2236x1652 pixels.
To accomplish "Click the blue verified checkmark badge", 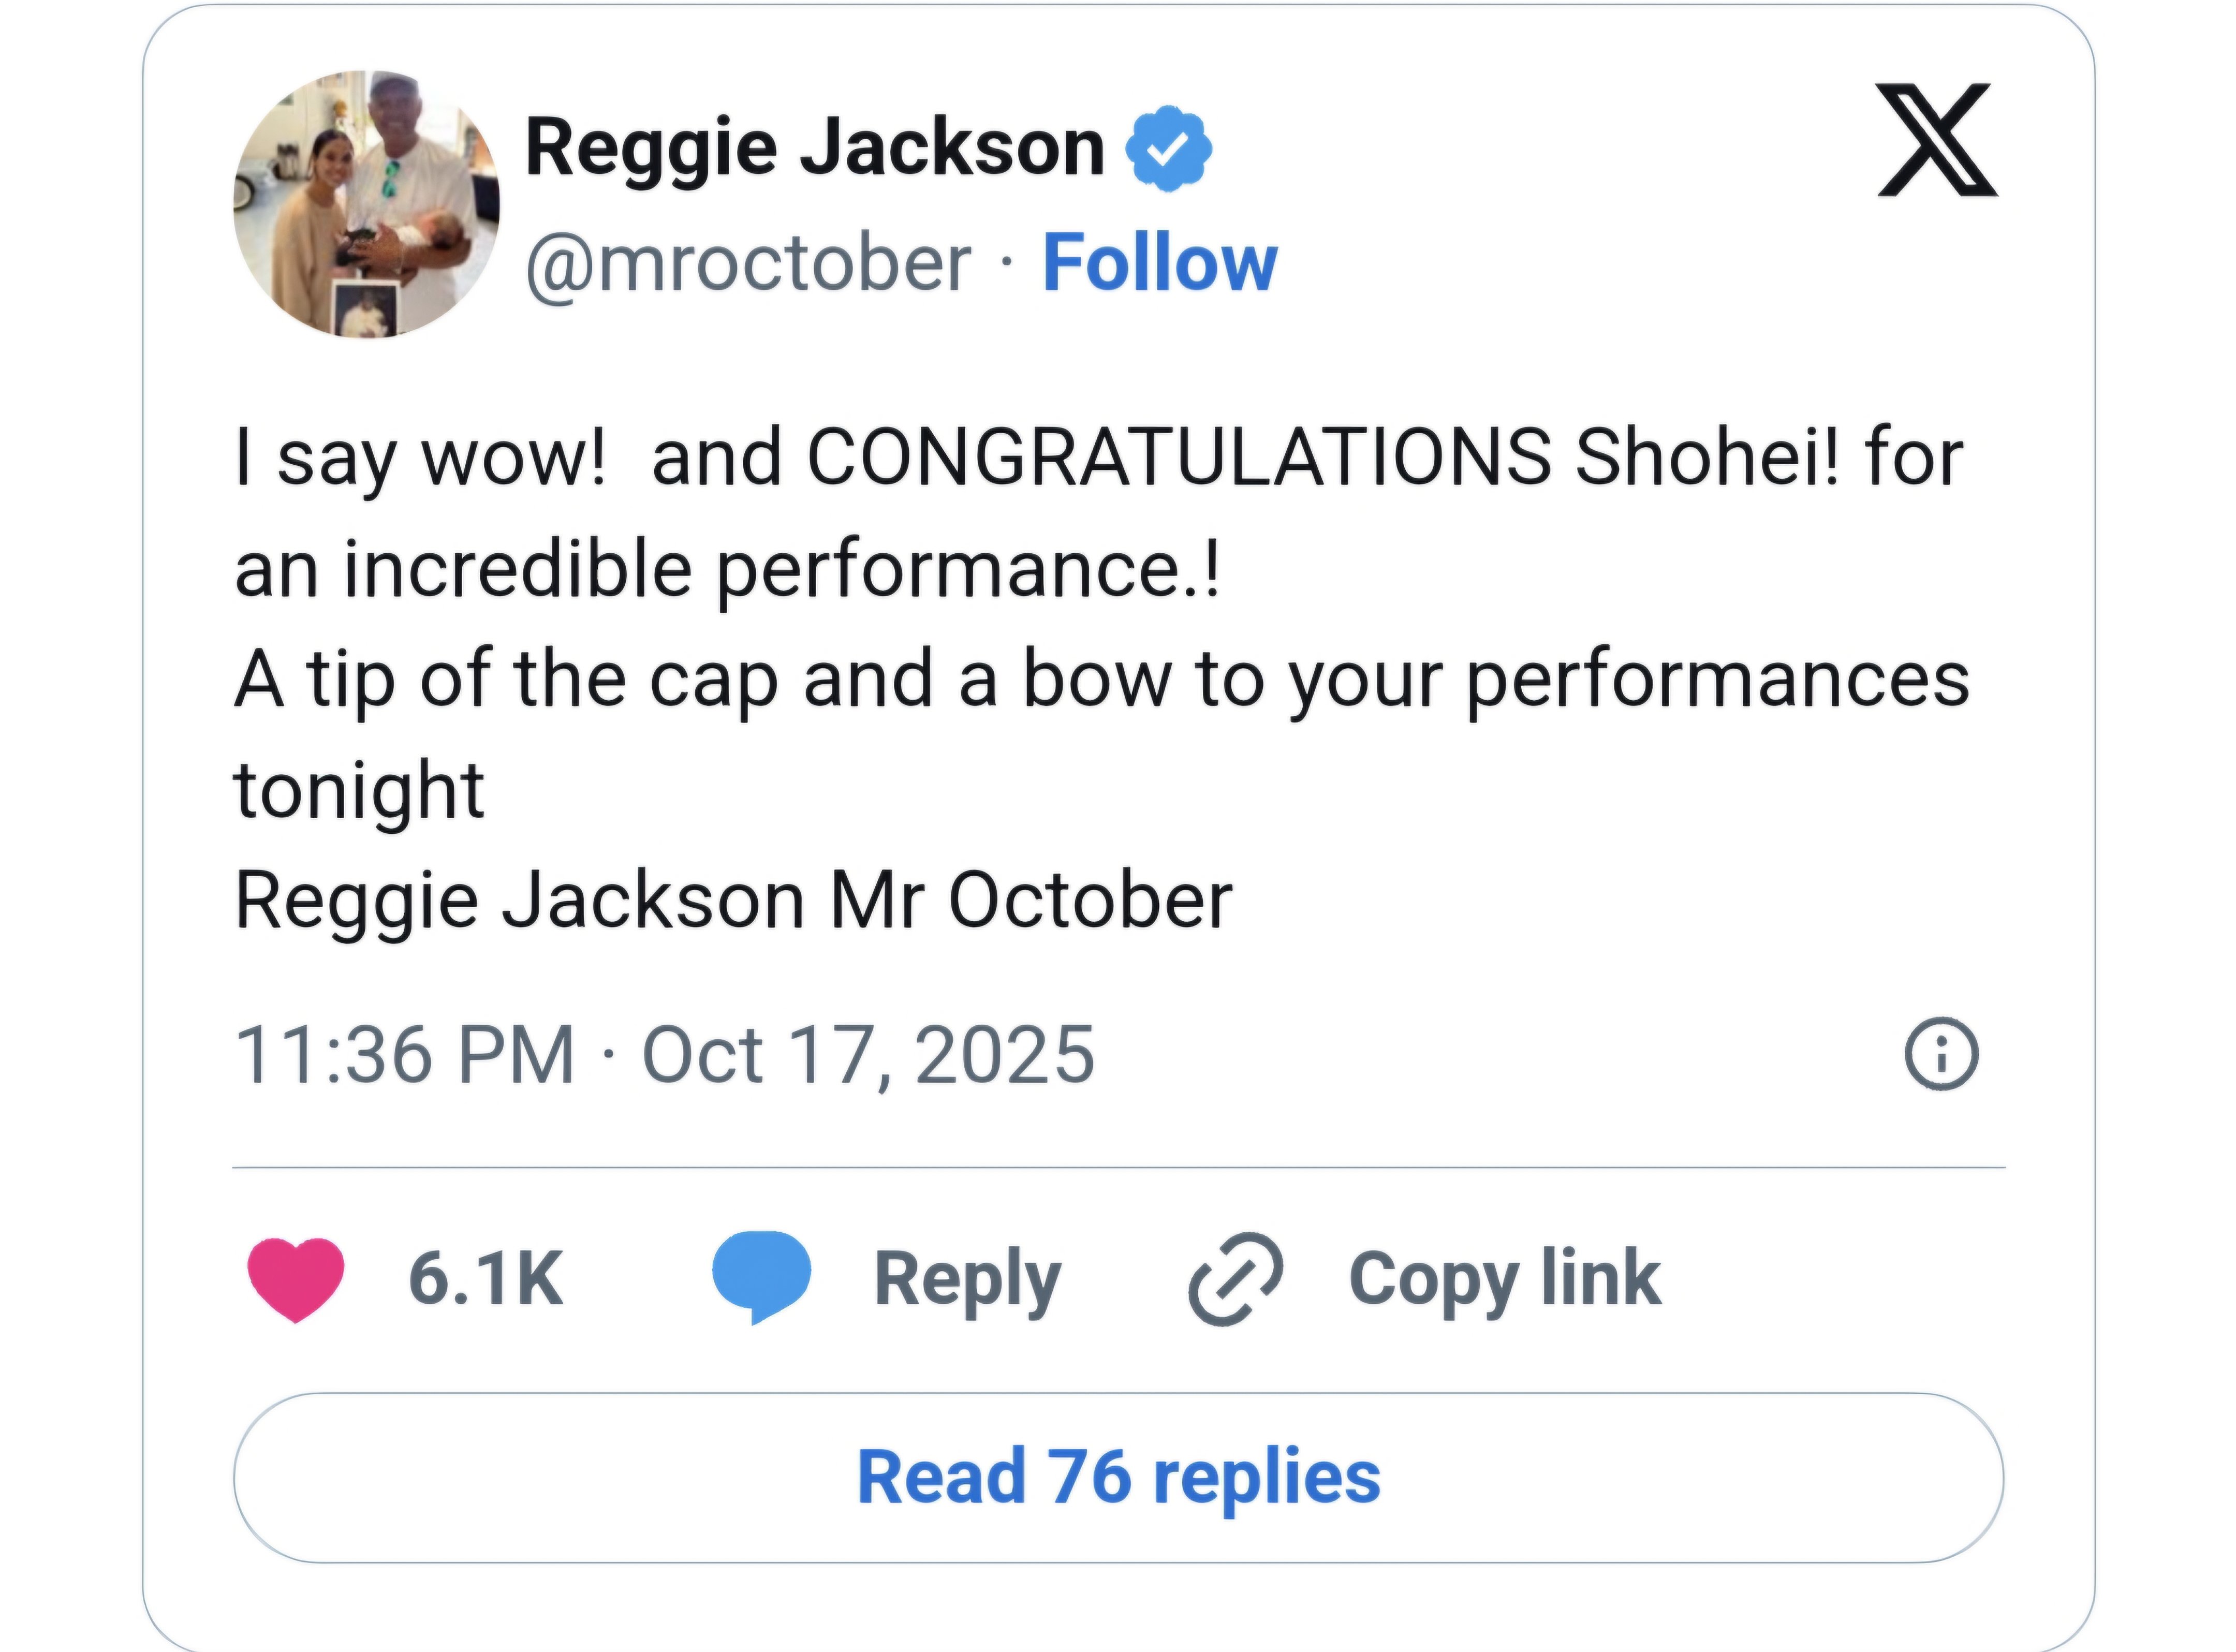I will coord(1168,149).
